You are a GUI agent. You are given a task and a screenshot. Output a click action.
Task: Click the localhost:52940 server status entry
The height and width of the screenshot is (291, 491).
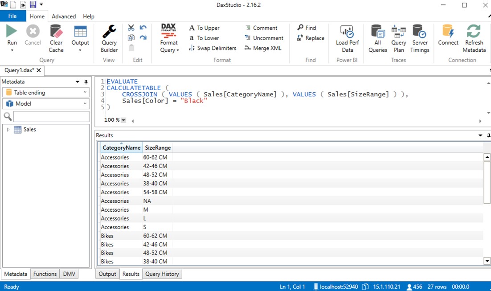[336, 287]
